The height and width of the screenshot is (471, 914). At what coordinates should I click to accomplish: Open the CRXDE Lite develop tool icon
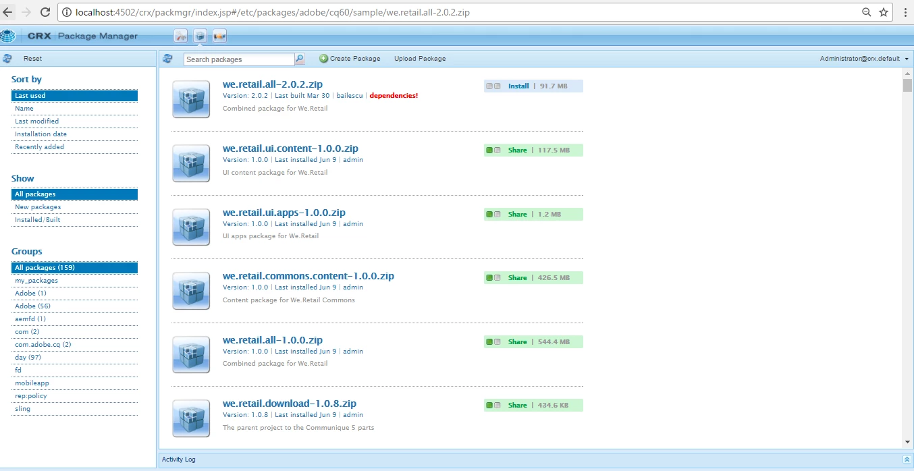[180, 36]
